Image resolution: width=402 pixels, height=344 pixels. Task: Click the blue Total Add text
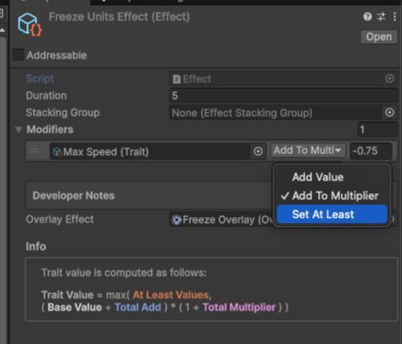pyautogui.click(x=137, y=308)
